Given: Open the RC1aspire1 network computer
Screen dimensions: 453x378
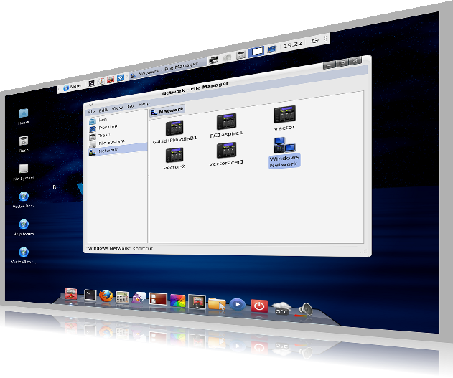Looking at the screenshot, I should [x=227, y=122].
